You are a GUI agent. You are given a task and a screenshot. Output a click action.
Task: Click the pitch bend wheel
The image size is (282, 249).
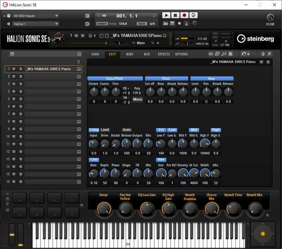point(12,235)
